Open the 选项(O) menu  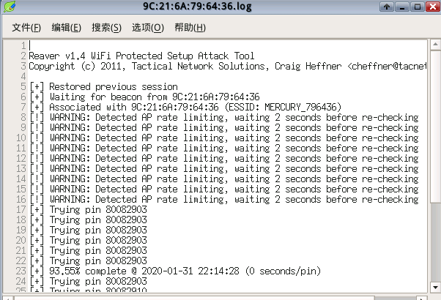pyautogui.click(x=147, y=28)
